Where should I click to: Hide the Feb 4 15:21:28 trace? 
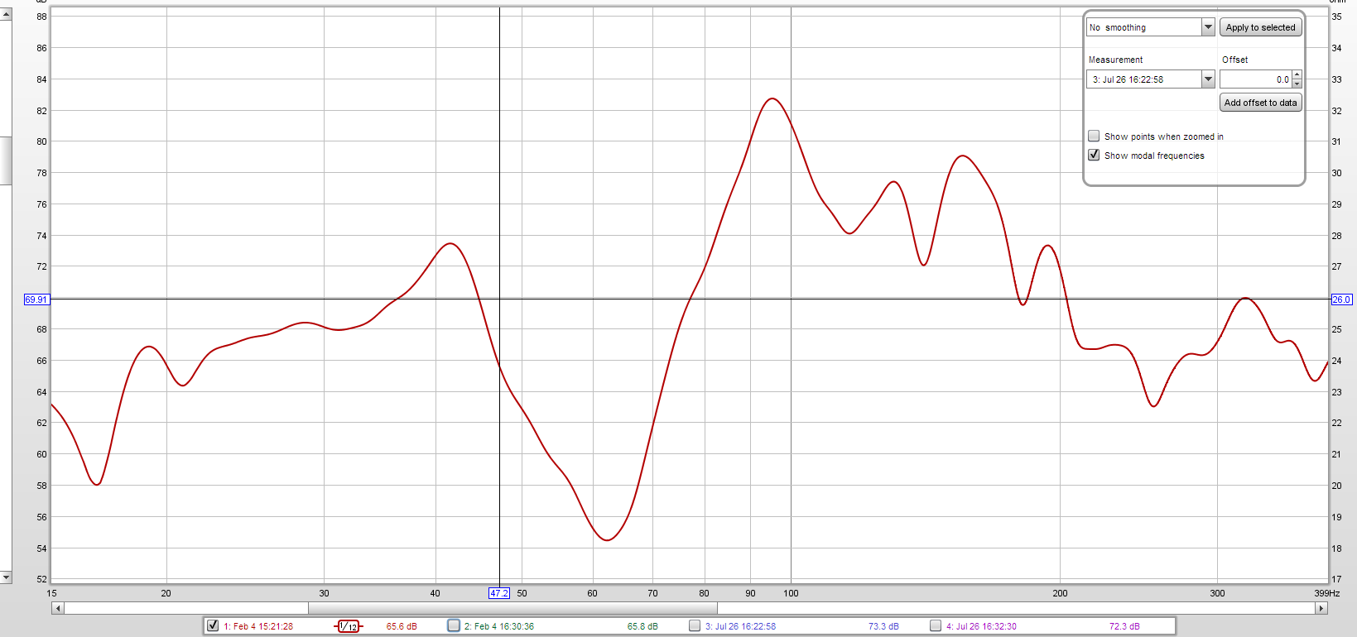pos(213,625)
